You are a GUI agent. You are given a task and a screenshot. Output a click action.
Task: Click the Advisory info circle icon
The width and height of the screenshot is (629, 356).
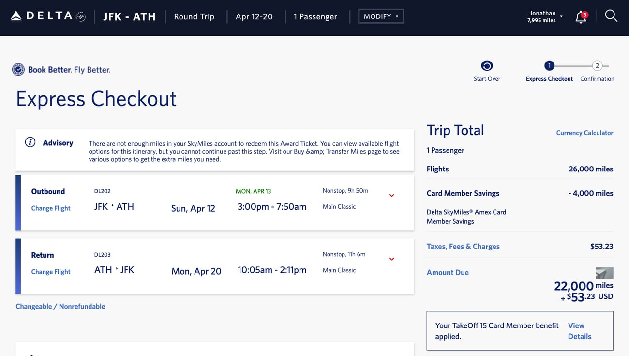[x=30, y=142]
